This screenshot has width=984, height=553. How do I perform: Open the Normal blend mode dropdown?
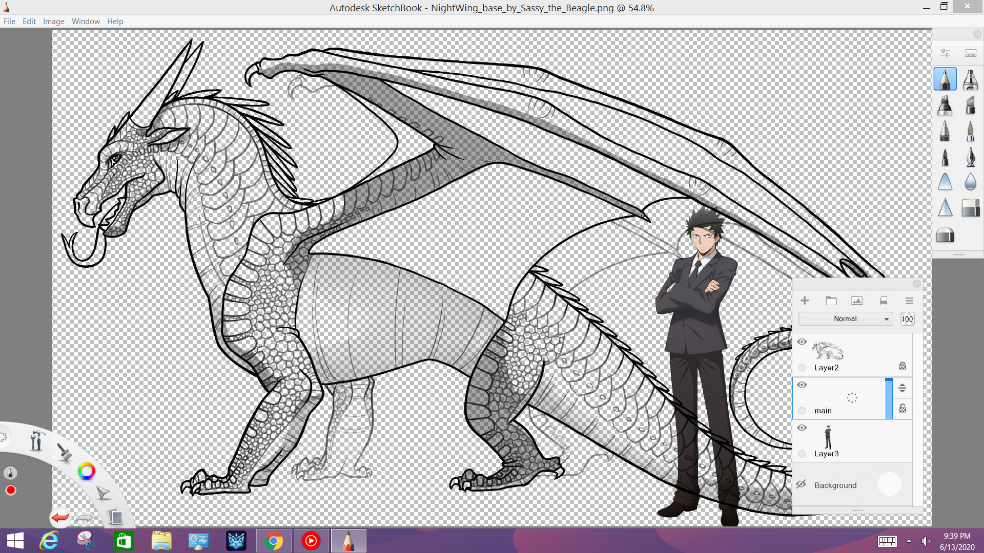click(846, 319)
